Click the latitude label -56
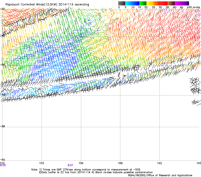This screenshot has height=177, width=201. coord(2,94)
